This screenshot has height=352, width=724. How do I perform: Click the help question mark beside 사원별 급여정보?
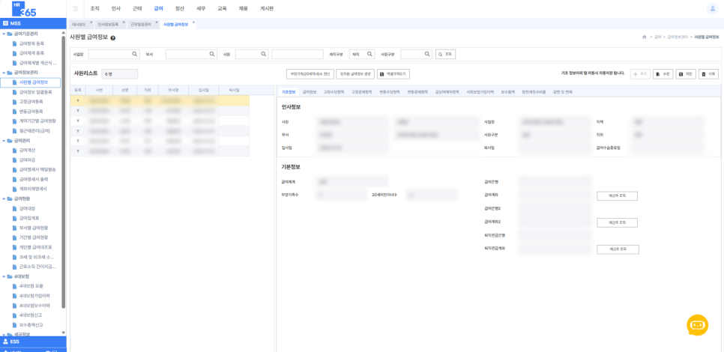113,38
